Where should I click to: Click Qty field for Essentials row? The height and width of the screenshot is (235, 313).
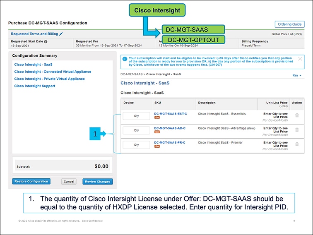(x=136, y=116)
